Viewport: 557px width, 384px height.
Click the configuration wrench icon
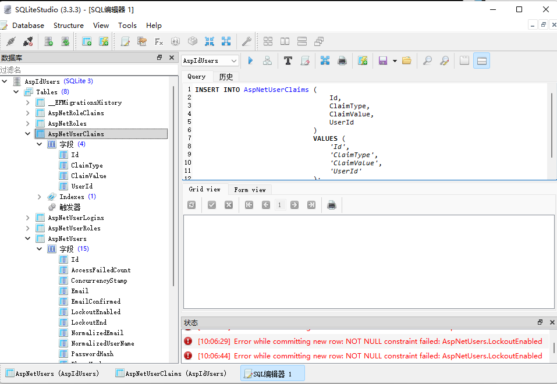coord(247,41)
